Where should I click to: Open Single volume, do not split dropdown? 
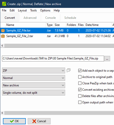pyautogui.click(x=33, y=93)
